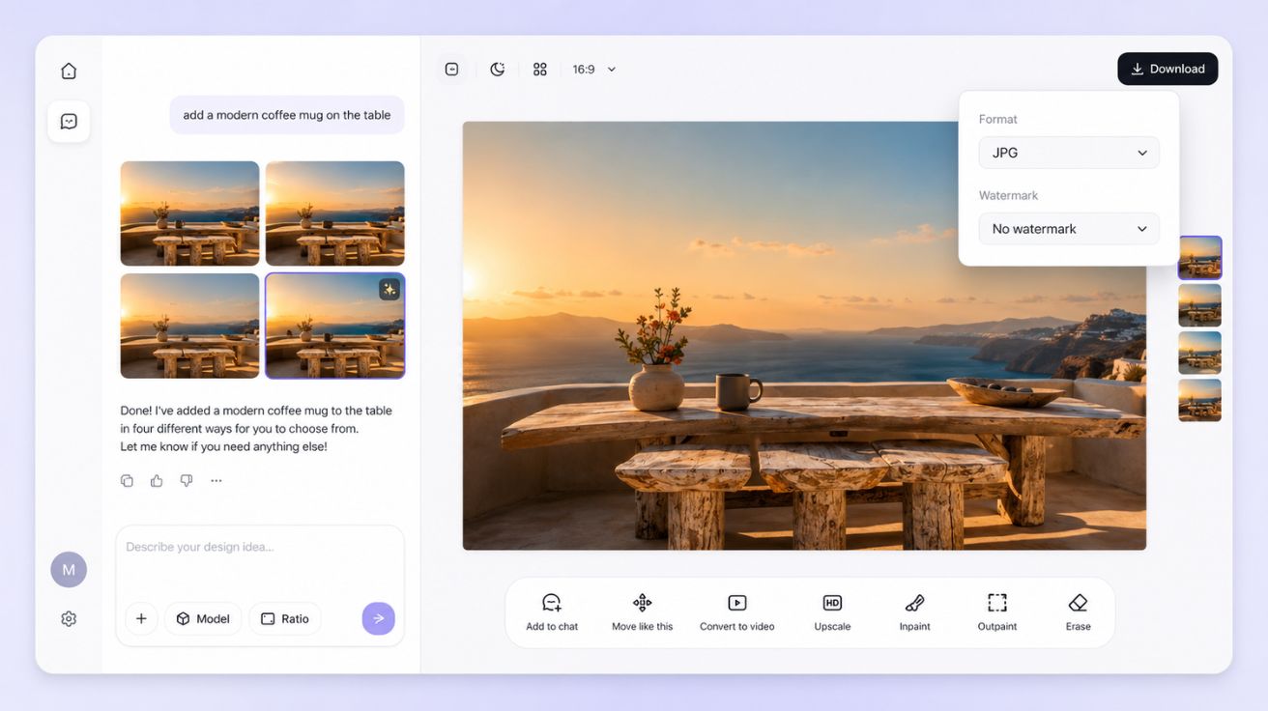
Task: Select the top-right generated image thumbnail
Action: click(335, 213)
